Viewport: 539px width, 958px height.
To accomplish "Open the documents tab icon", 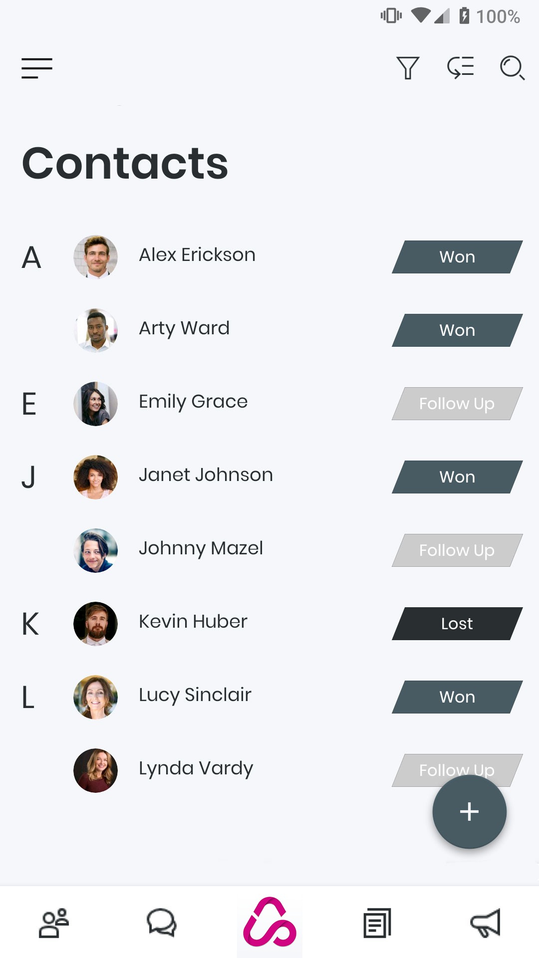I will (377, 923).
